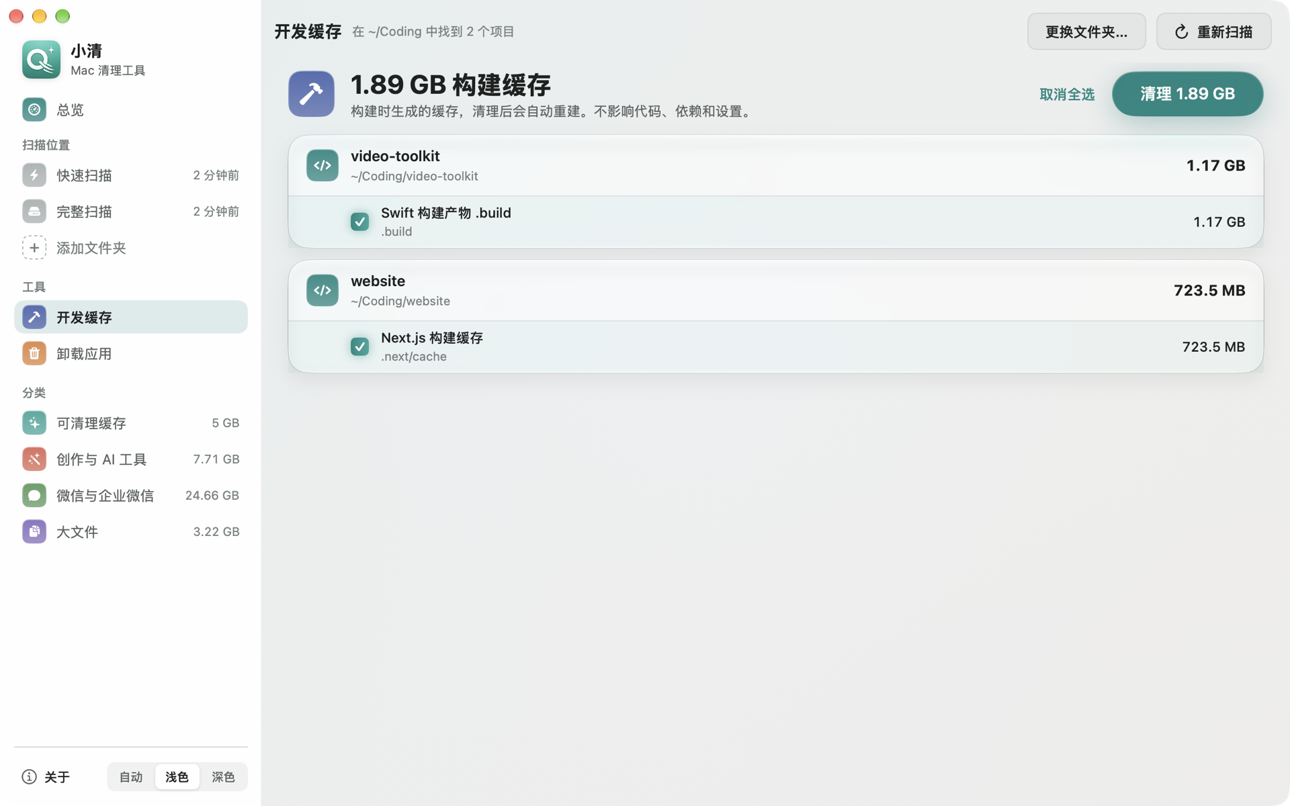
Task: Click the .next/cache path text
Action: click(x=414, y=357)
